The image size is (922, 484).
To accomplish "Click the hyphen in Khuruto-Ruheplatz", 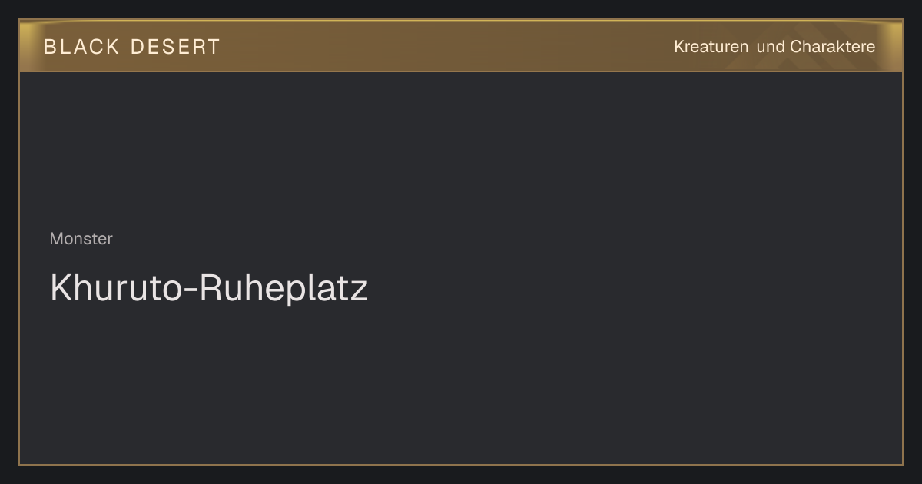I will tap(187, 292).
